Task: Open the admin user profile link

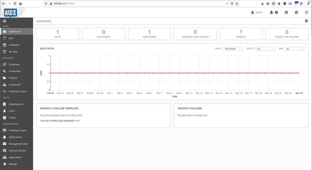Action: click(257, 13)
